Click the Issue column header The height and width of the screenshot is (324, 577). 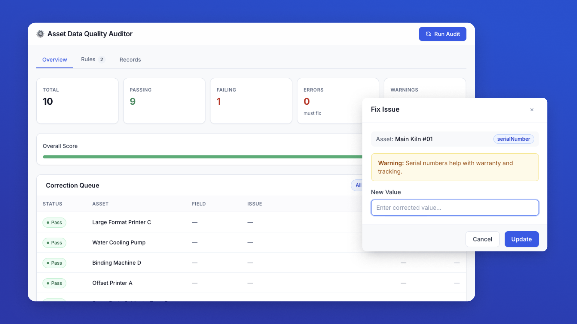(255, 204)
